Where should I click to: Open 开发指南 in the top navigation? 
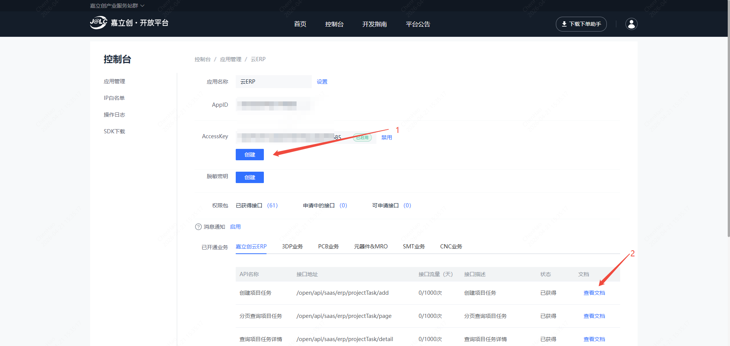pos(375,24)
